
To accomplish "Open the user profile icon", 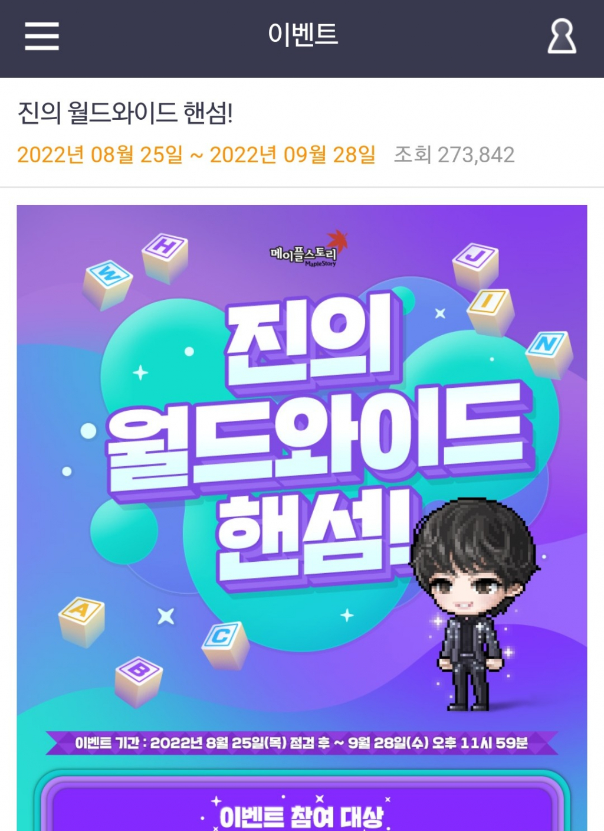I will 562,36.
